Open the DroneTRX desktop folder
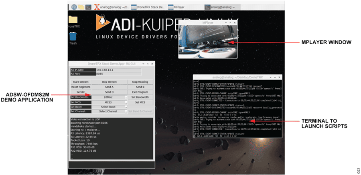This screenshot has width=361, height=175. point(73,20)
